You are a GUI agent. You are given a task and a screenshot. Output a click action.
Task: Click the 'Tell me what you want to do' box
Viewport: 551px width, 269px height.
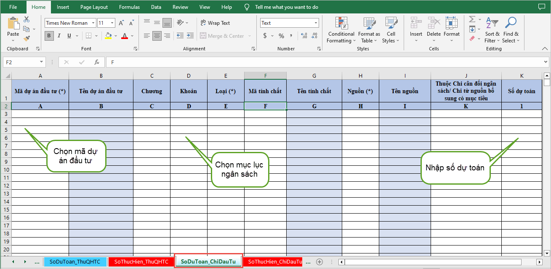tap(286, 7)
